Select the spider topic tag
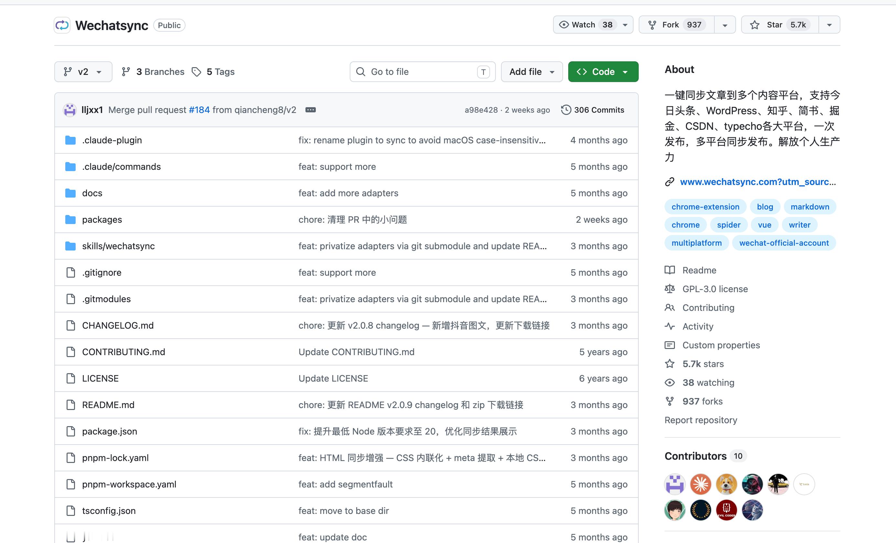The height and width of the screenshot is (543, 896). pos(728,225)
